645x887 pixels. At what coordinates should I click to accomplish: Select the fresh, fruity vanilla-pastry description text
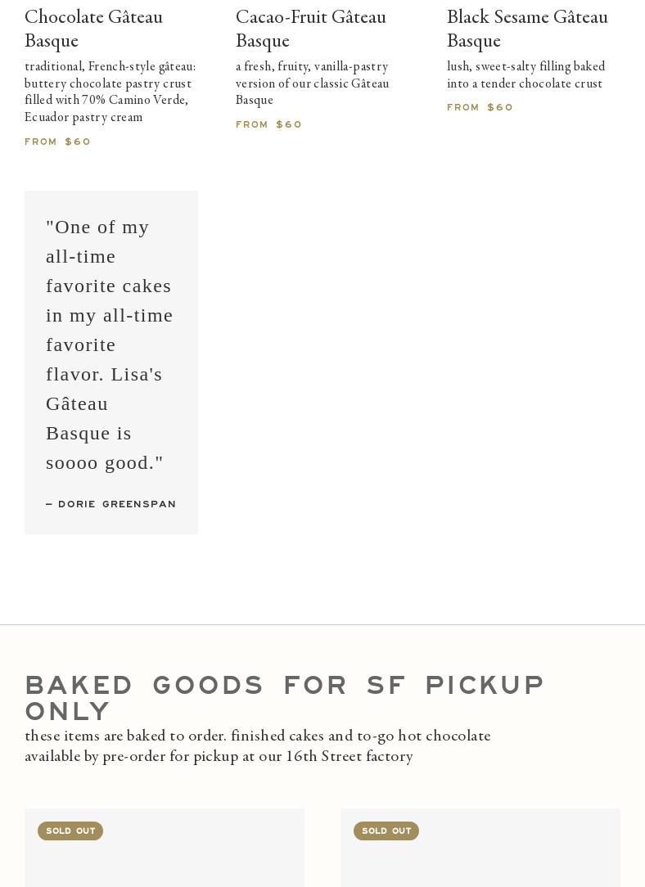click(313, 83)
